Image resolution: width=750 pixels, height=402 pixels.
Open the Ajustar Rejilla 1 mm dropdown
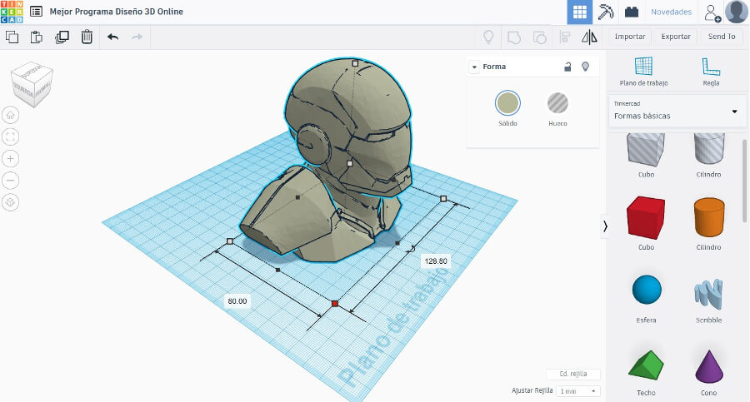(578, 390)
